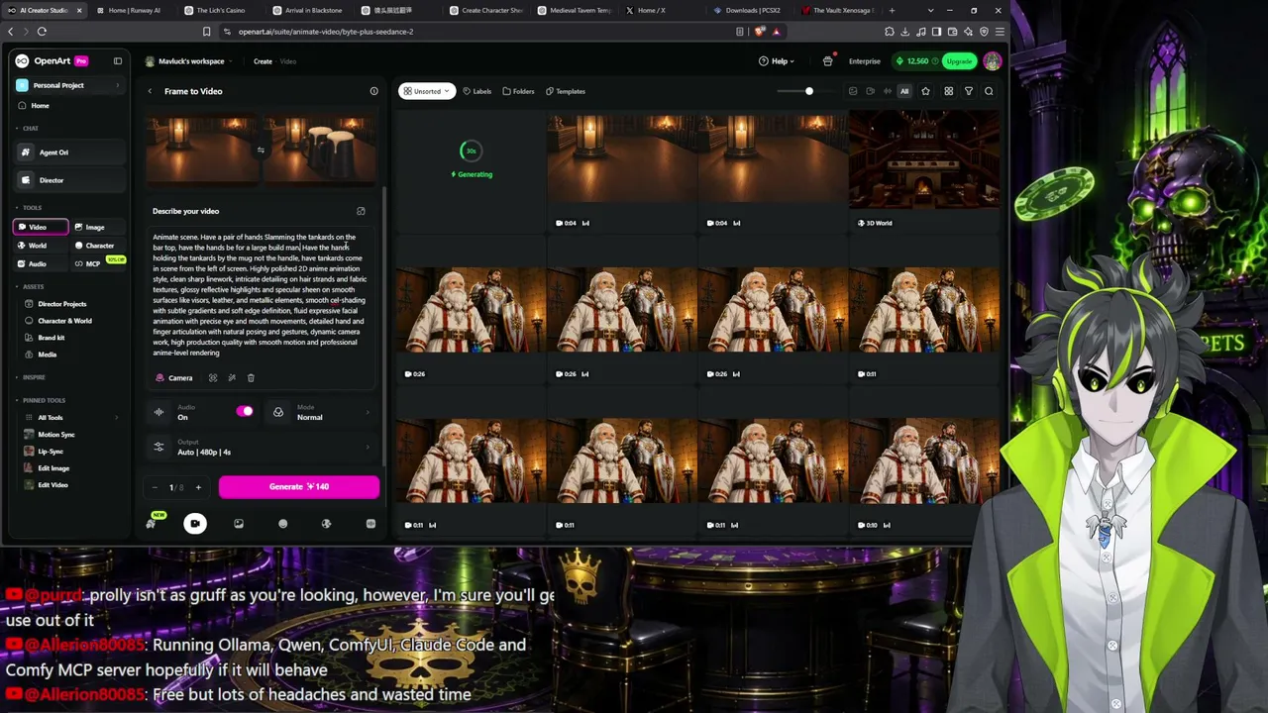The image size is (1268, 713).
Task: Adjust the gallery thumbnail size slider
Action: 808,91
